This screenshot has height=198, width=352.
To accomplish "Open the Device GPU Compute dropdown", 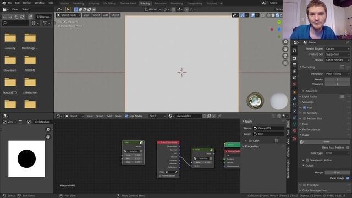I will click(x=337, y=60).
